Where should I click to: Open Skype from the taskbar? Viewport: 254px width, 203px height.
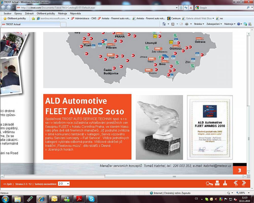(x=91, y=199)
